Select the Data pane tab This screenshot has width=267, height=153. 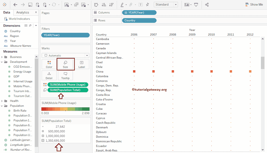coord(7,12)
